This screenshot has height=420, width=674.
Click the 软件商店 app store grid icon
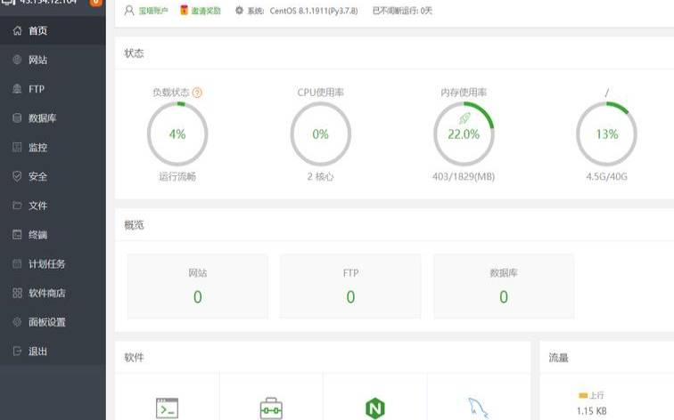17,293
